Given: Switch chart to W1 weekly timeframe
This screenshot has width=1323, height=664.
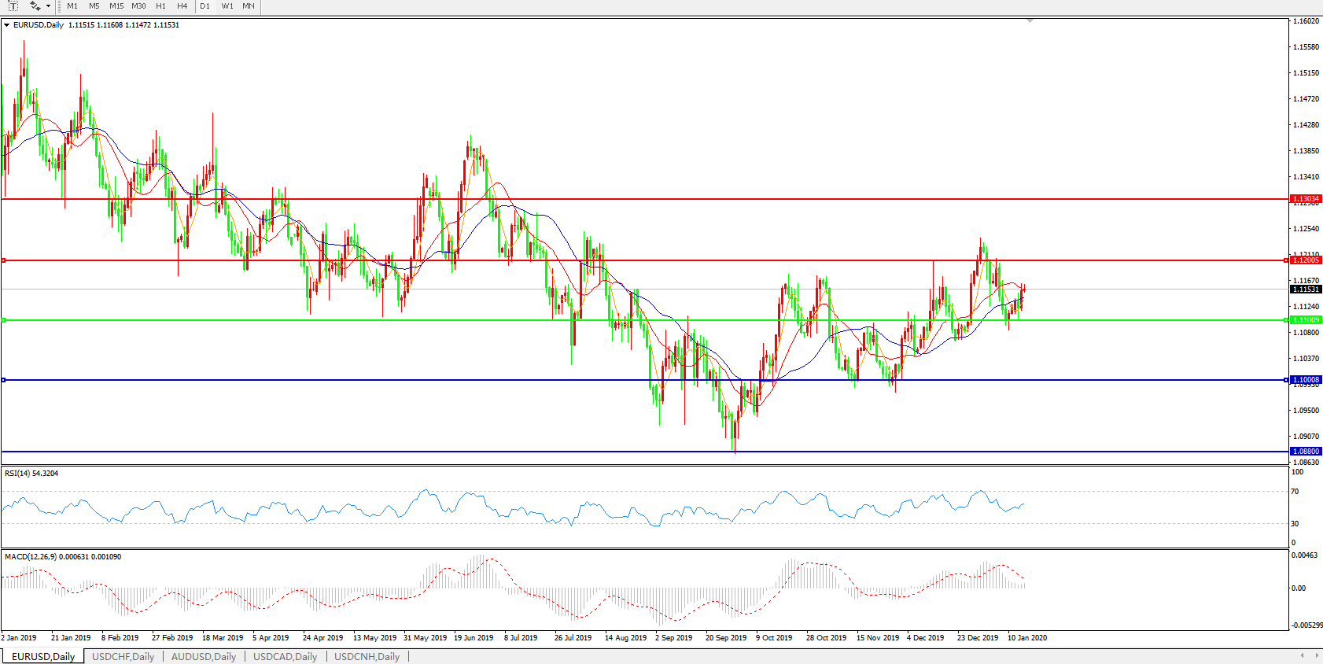Looking at the screenshot, I should (x=227, y=6).
